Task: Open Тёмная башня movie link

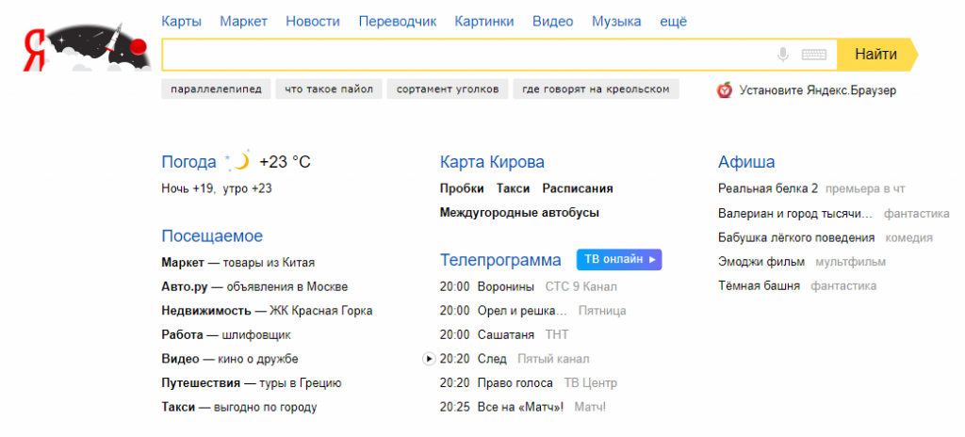Action: [759, 285]
